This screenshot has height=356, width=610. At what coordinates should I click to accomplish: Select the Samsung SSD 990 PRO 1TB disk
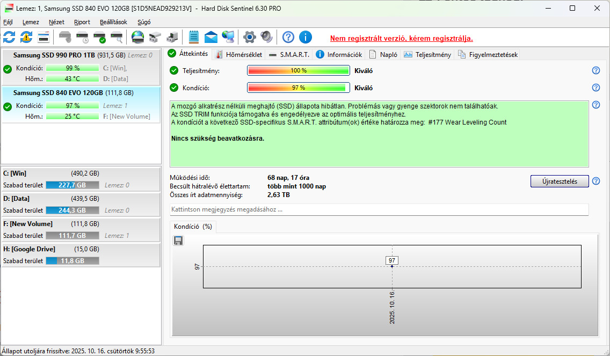pos(81,67)
